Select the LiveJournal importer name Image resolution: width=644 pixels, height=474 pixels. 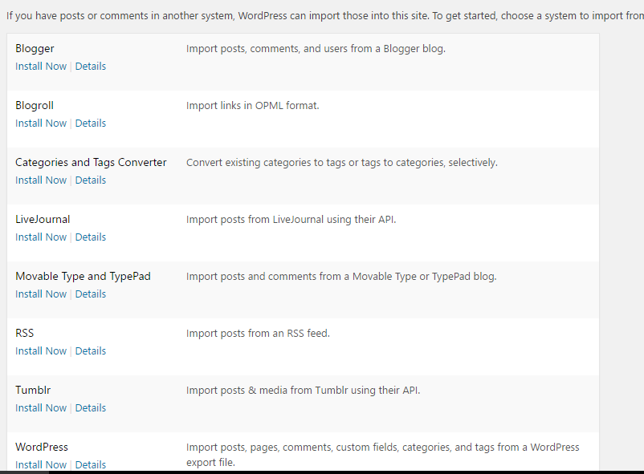click(43, 220)
